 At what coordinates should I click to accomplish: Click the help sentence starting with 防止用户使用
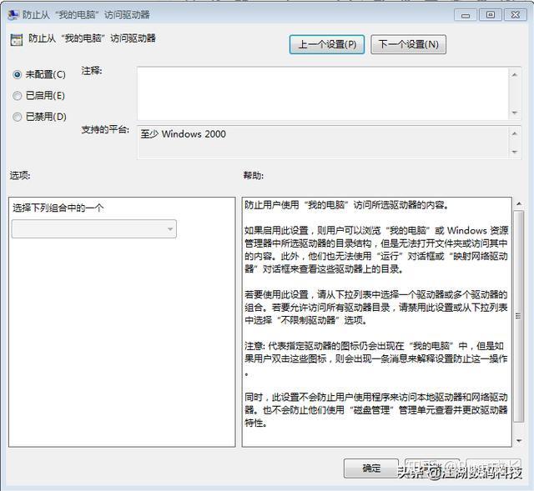pyautogui.click(x=346, y=205)
